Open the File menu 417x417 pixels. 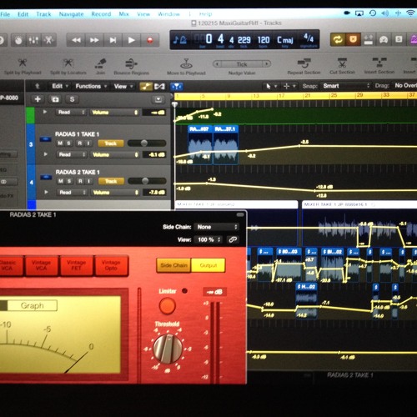(5, 14)
